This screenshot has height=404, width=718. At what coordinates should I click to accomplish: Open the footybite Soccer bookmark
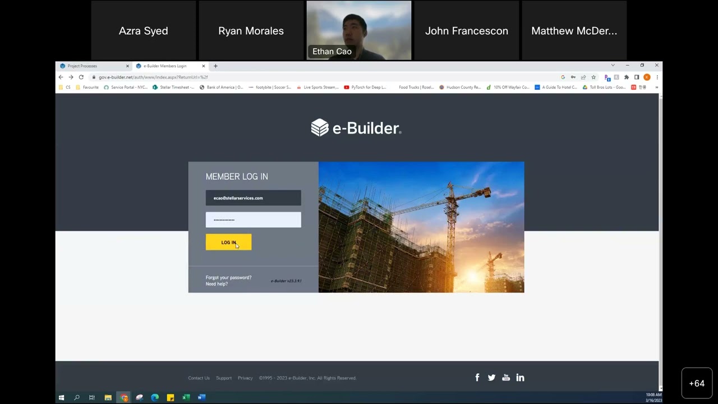270,88
